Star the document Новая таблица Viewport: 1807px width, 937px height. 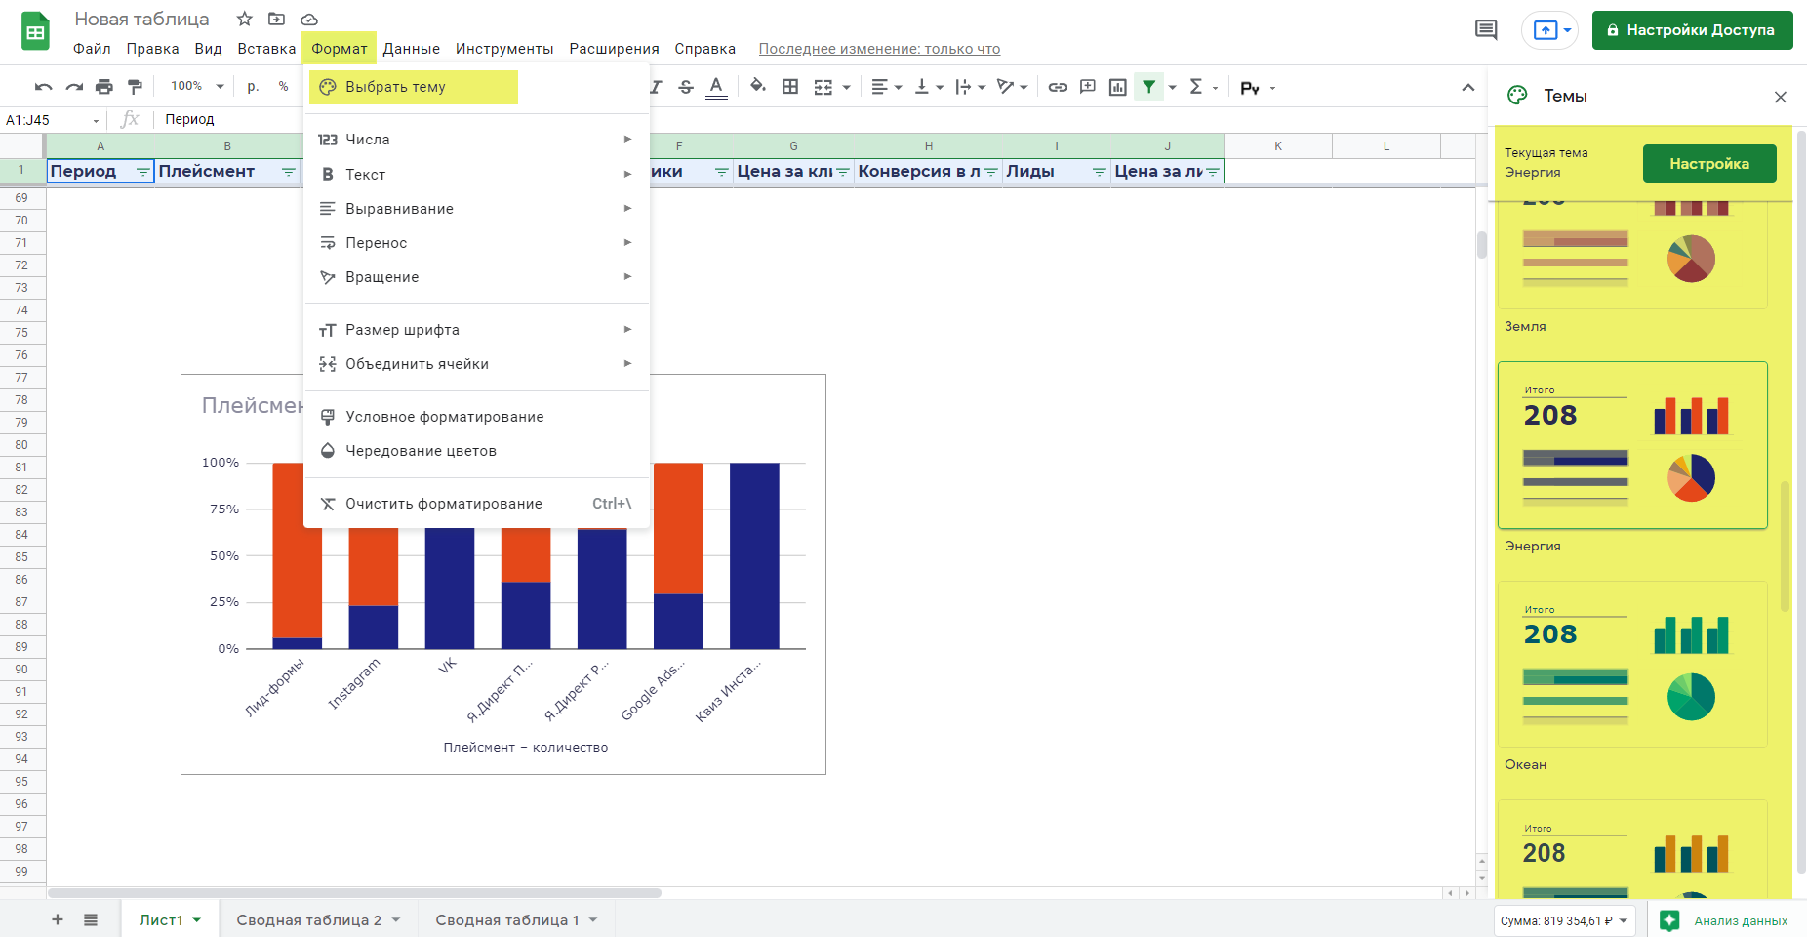click(245, 20)
